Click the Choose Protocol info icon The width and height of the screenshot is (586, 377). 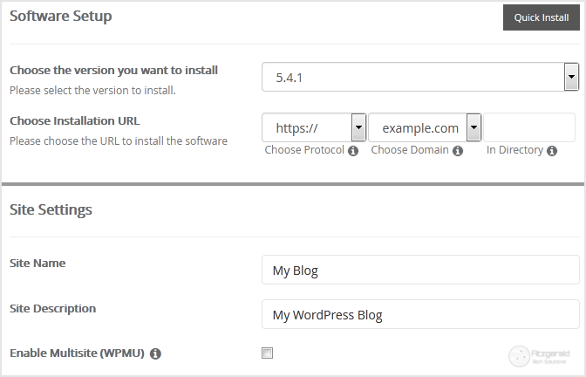[x=353, y=151]
